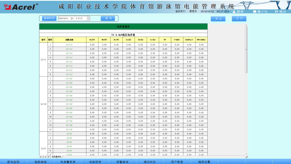Click the query time spinner arrows
The image size is (291, 164).
pos(88,18)
